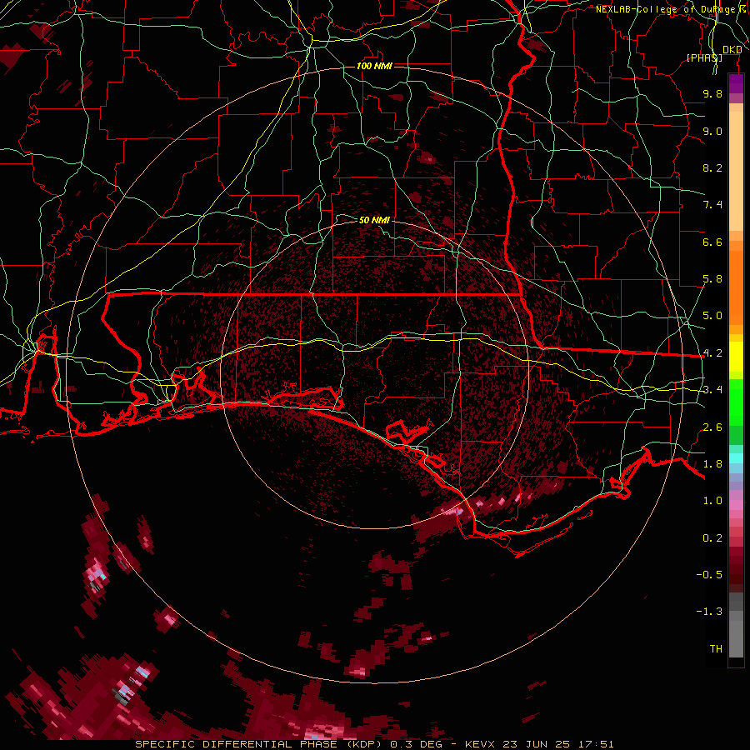Image resolution: width=750 pixels, height=750 pixels.
Task: Click the DKD label near the color scale
Action: click(x=732, y=49)
